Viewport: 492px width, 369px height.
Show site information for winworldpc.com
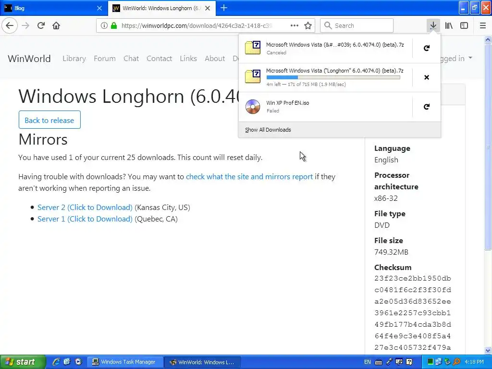(104, 25)
